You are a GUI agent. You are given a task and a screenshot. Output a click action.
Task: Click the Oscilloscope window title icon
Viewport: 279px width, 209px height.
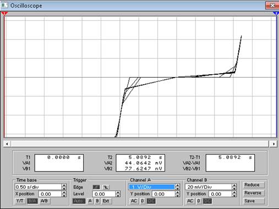coord(4,5)
